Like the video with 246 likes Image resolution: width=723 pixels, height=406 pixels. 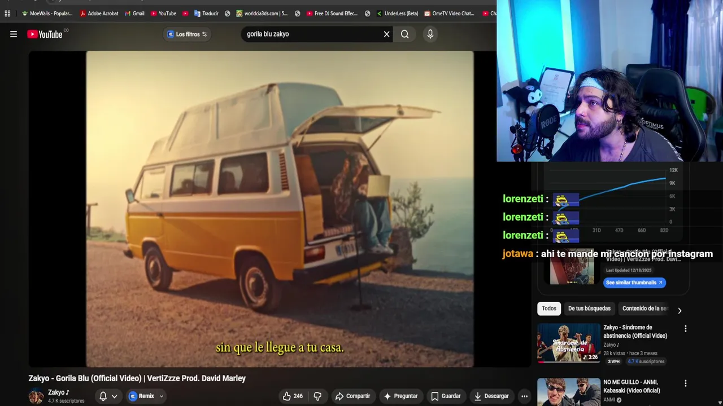[x=293, y=396]
